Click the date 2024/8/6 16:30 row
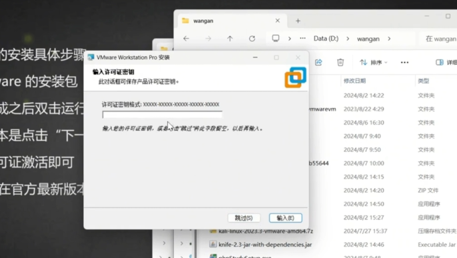Screen dimensions: 457x258 point(364,123)
